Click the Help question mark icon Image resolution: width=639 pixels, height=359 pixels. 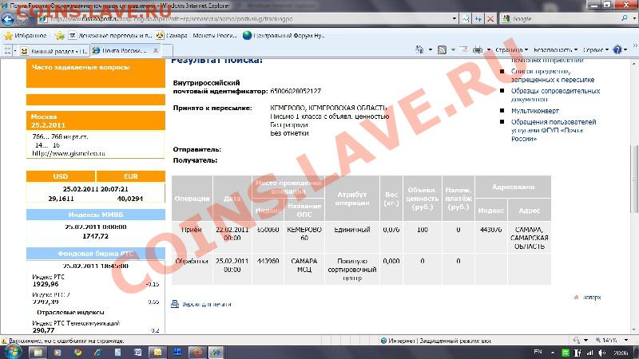(x=617, y=49)
